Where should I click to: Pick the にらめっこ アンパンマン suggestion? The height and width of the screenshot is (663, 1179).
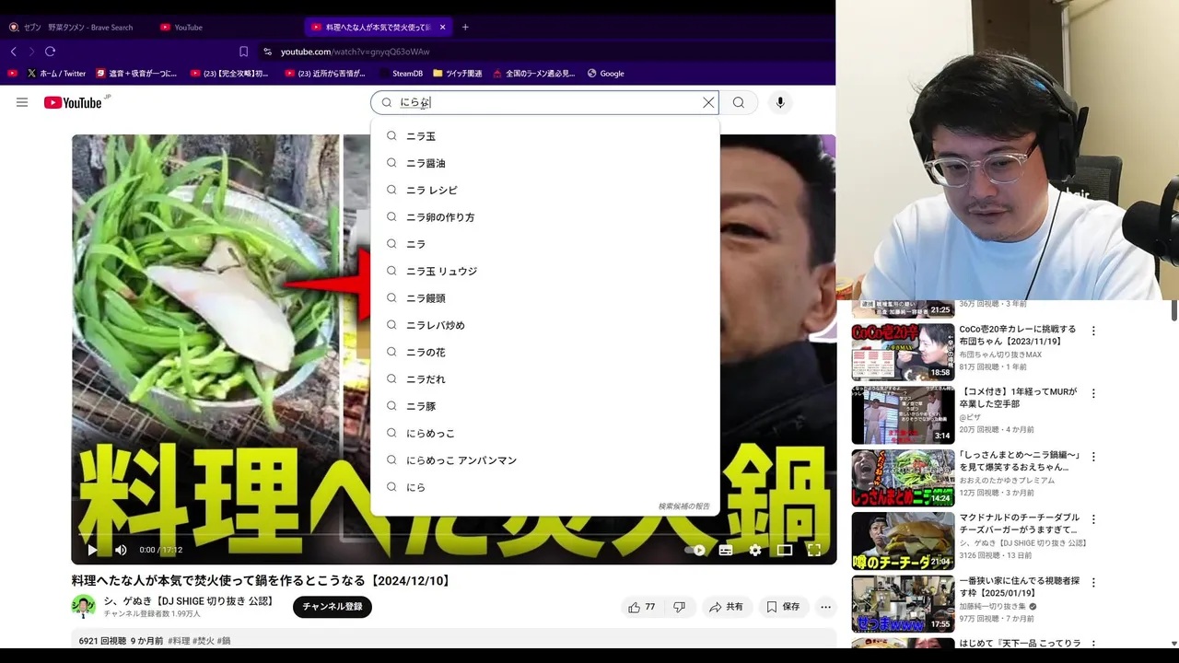(544, 460)
